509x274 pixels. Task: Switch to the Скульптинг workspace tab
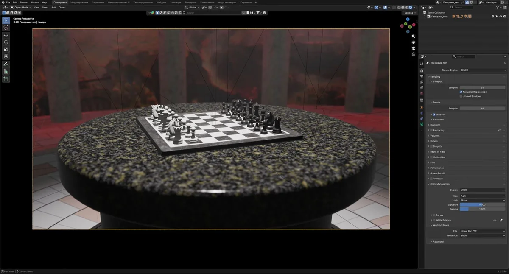[x=98, y=2]
